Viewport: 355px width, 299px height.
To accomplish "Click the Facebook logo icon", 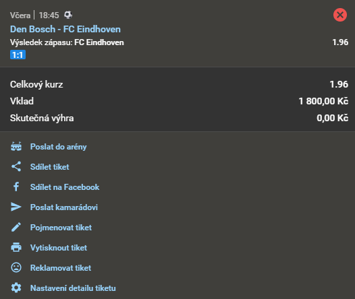I will point(16,187).
